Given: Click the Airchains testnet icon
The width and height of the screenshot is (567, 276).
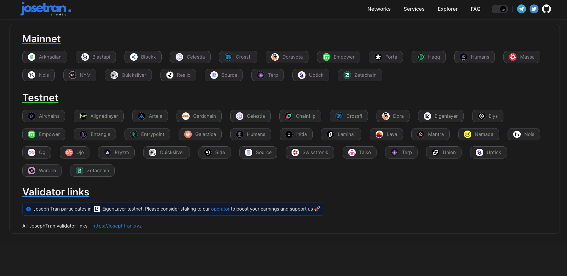Looking at the screenshot, I should 31,116.
